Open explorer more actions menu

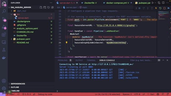pyautogui.click(x=51, y=3)
